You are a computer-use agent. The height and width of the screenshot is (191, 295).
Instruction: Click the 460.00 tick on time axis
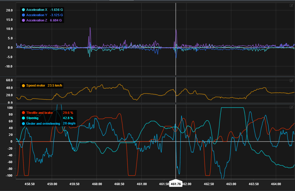97,184
